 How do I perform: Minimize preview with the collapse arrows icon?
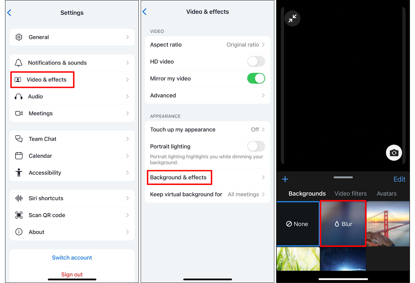(292, 18)
